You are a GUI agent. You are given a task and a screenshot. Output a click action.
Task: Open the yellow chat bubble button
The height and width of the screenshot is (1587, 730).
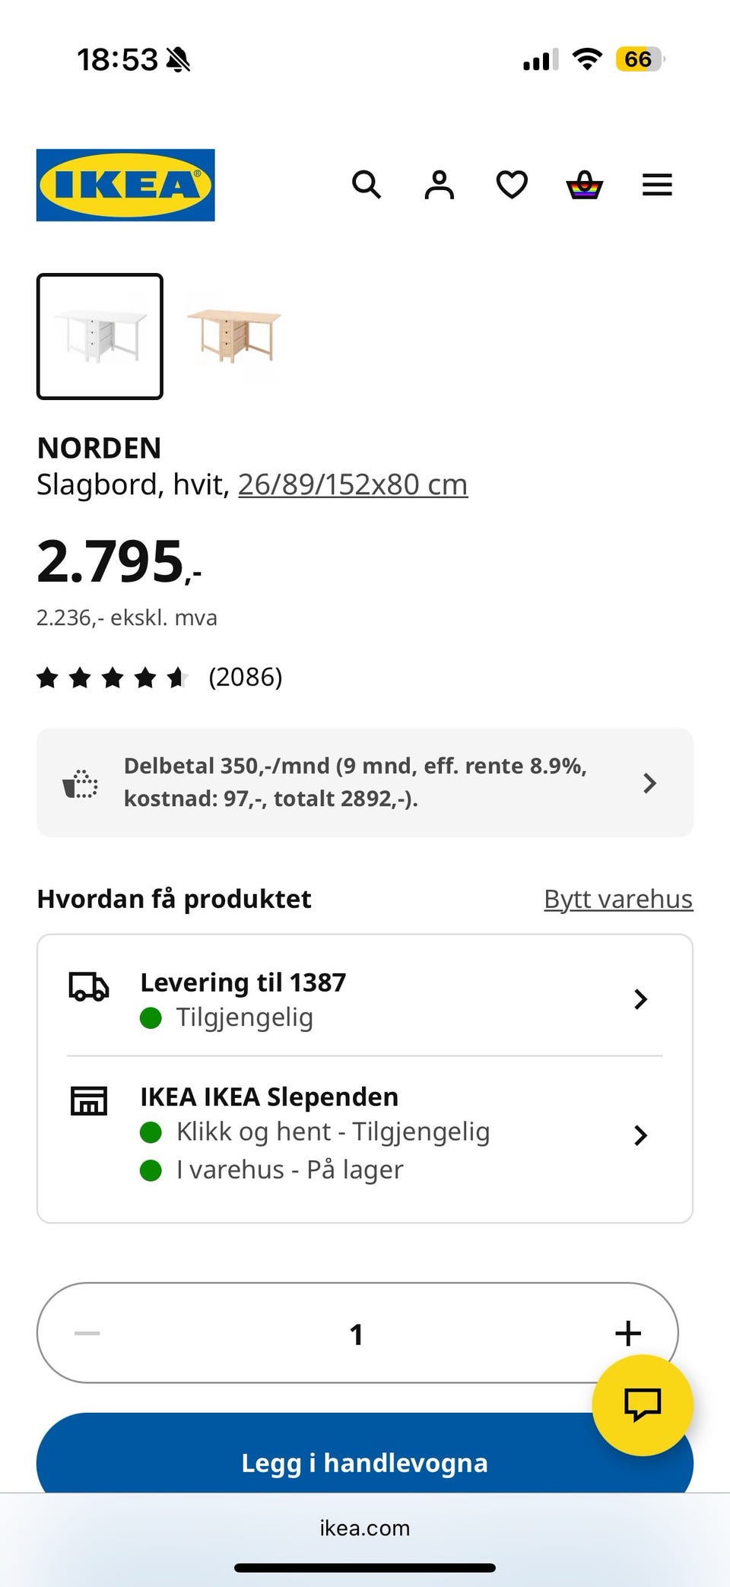(643, 1404)
